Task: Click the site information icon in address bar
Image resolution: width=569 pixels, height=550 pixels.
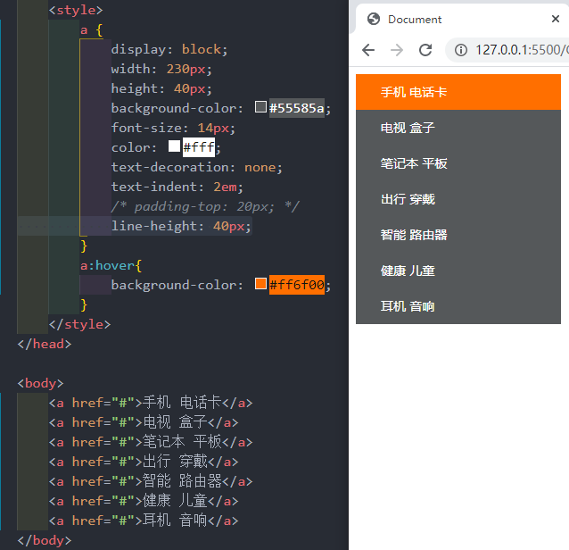Action: [461, 50]
